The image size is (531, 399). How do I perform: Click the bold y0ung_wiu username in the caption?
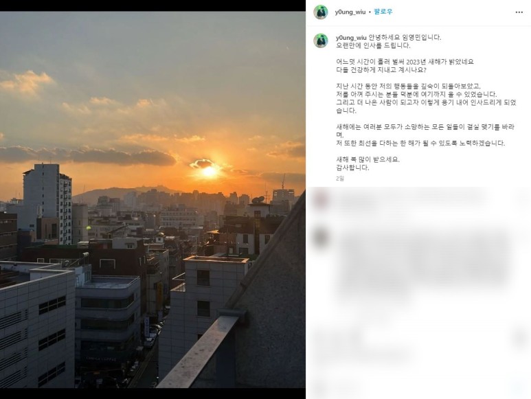click(351, 38)
